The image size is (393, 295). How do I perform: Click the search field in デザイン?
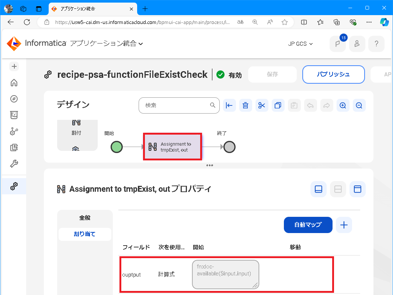click(179, 105)
